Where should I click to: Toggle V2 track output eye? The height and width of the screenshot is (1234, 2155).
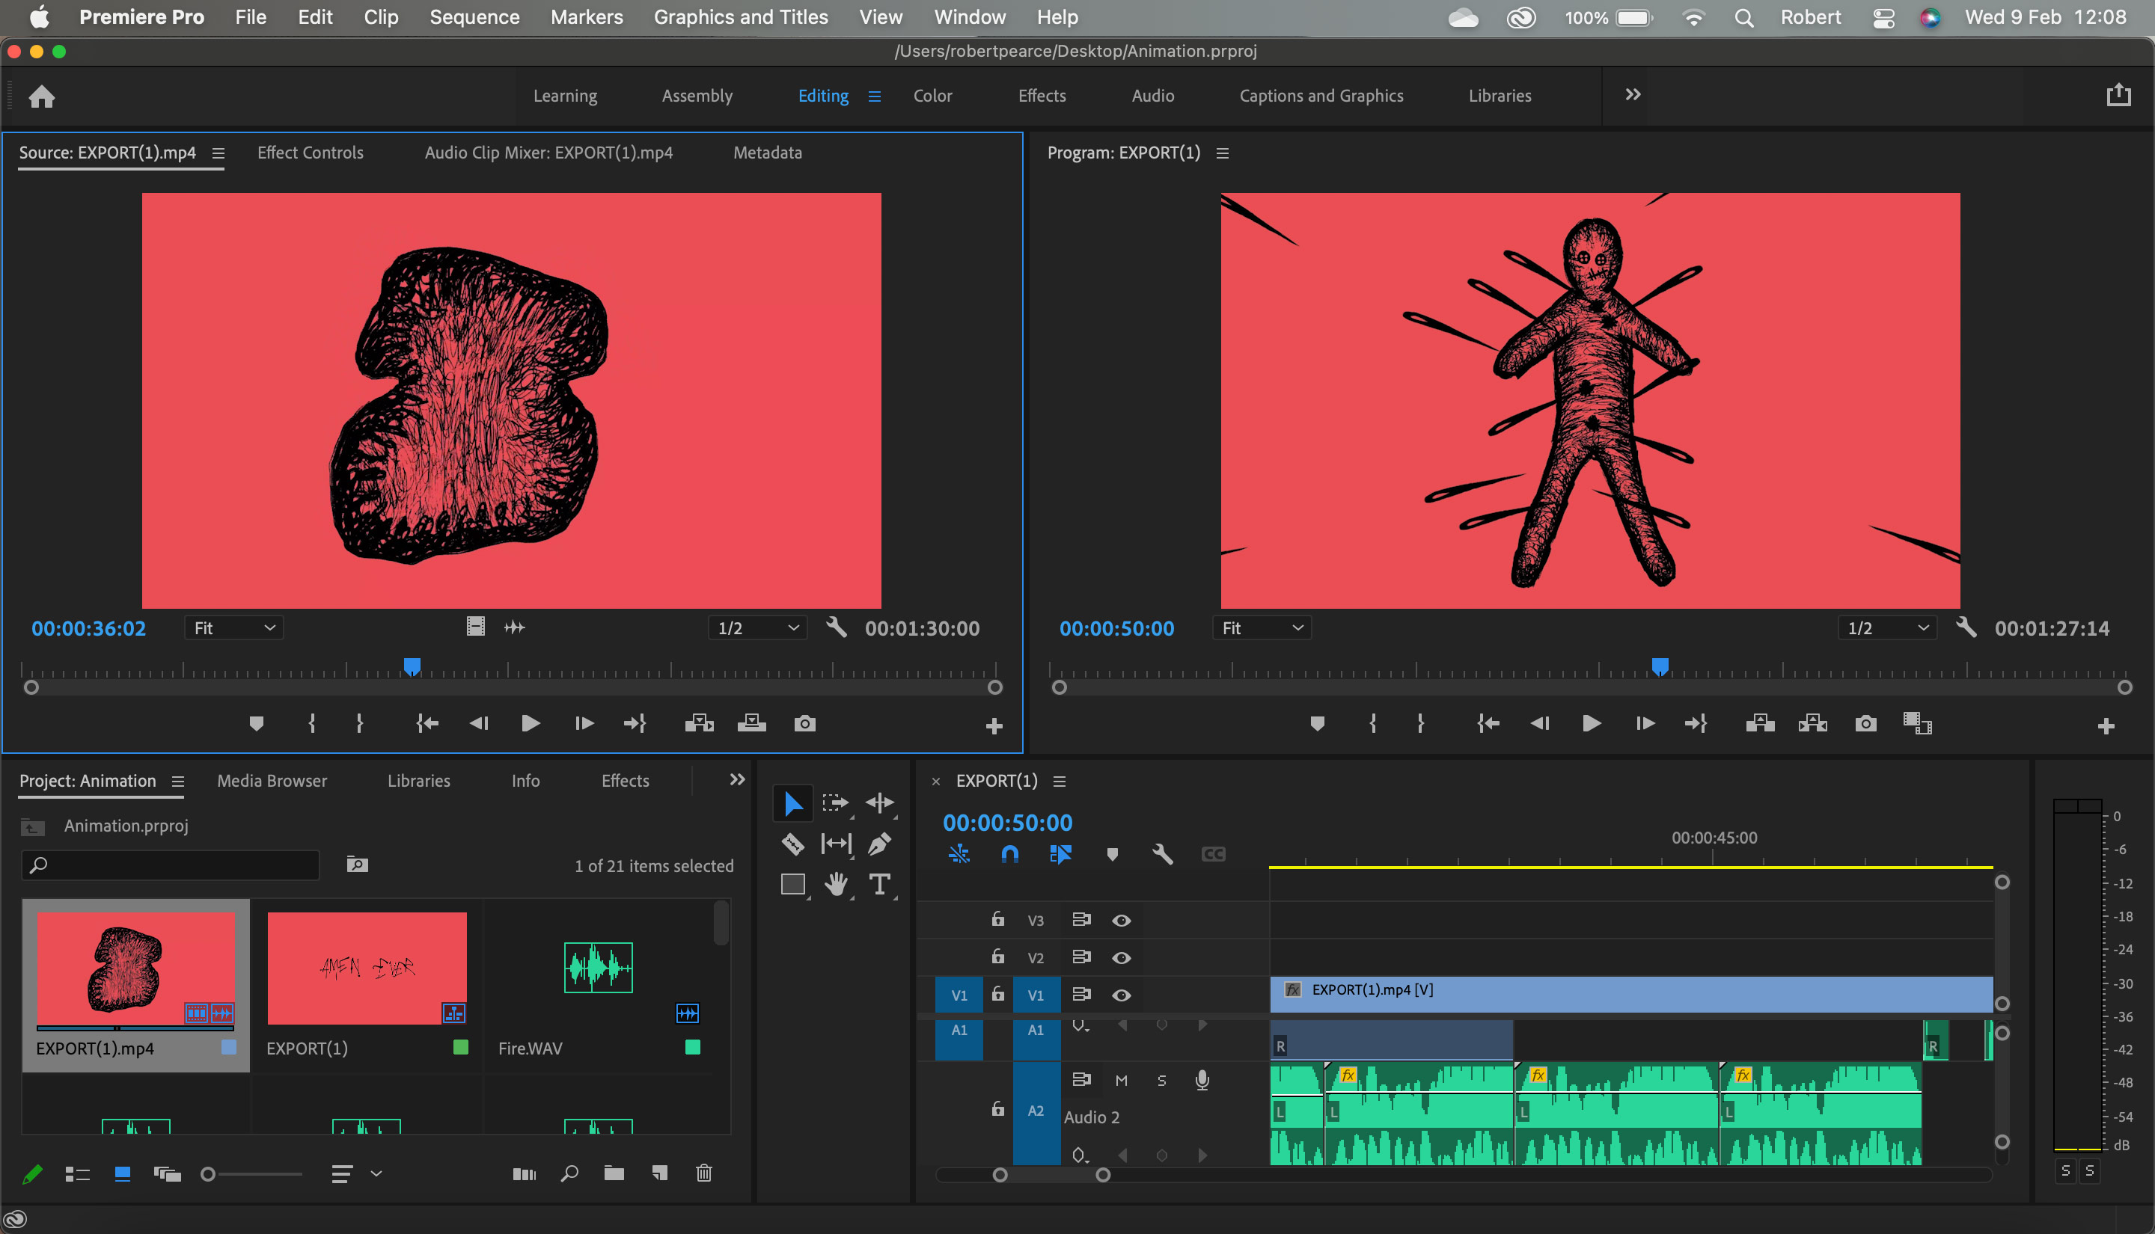pos(1121,957)
